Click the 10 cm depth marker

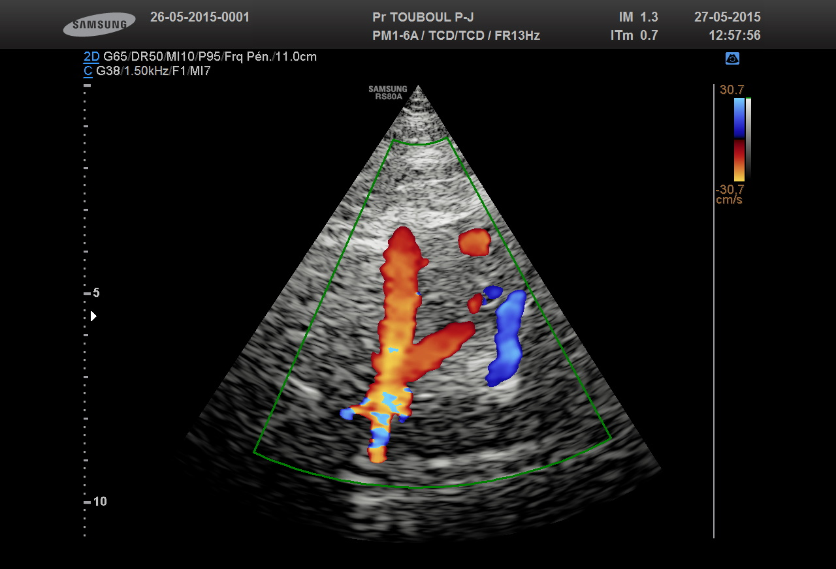(x=99, y=502)
